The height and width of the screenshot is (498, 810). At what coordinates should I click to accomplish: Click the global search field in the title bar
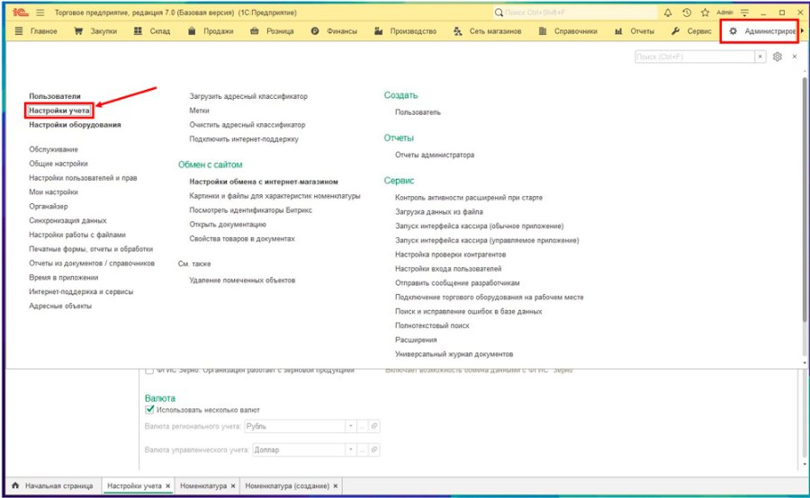point(575,13)
